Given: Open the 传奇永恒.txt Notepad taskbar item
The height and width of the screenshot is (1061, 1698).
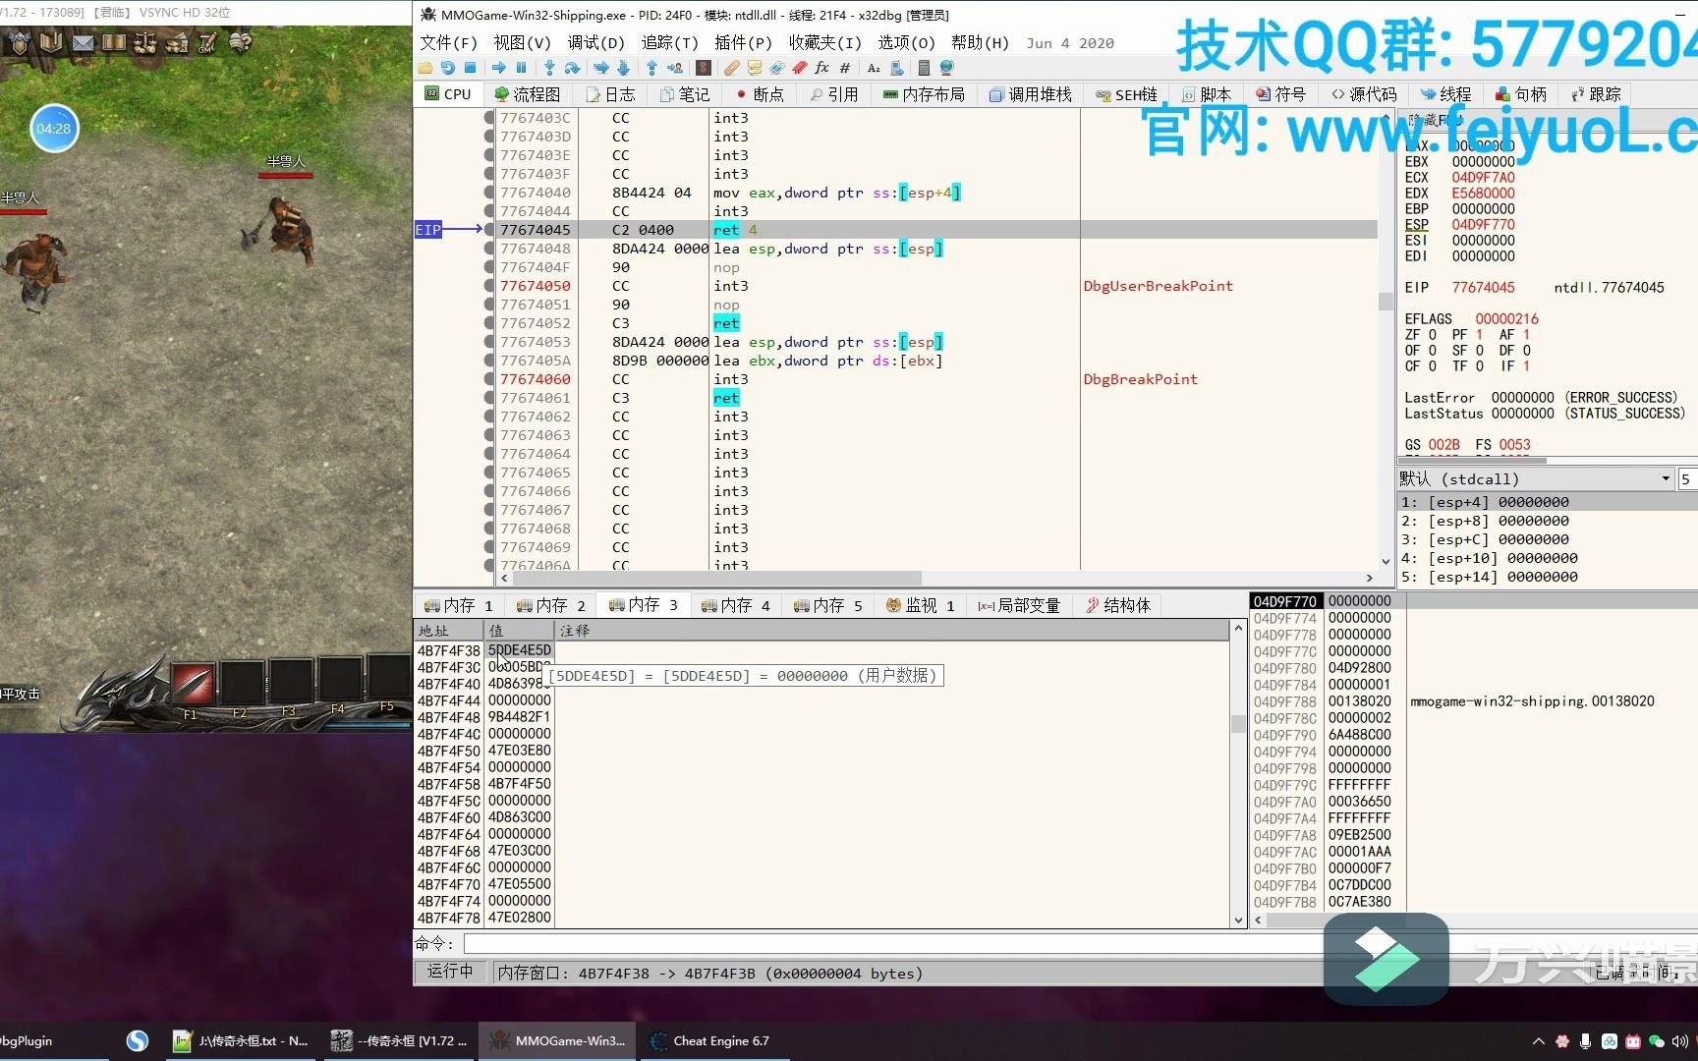Looking at the screenshot, I should 243,1041.
